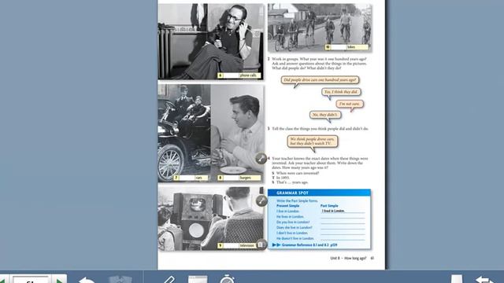Click the GRAMMAR SPOT header
The height and width of the screenshot is (283, 504).
tap(319, 193)
